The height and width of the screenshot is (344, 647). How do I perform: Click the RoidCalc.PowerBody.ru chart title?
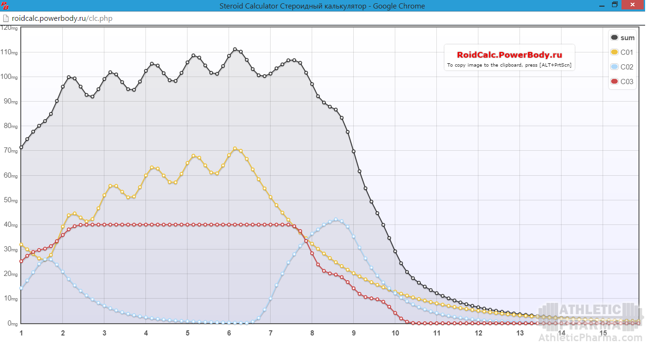pyautogui.click(x=509, y=55)
